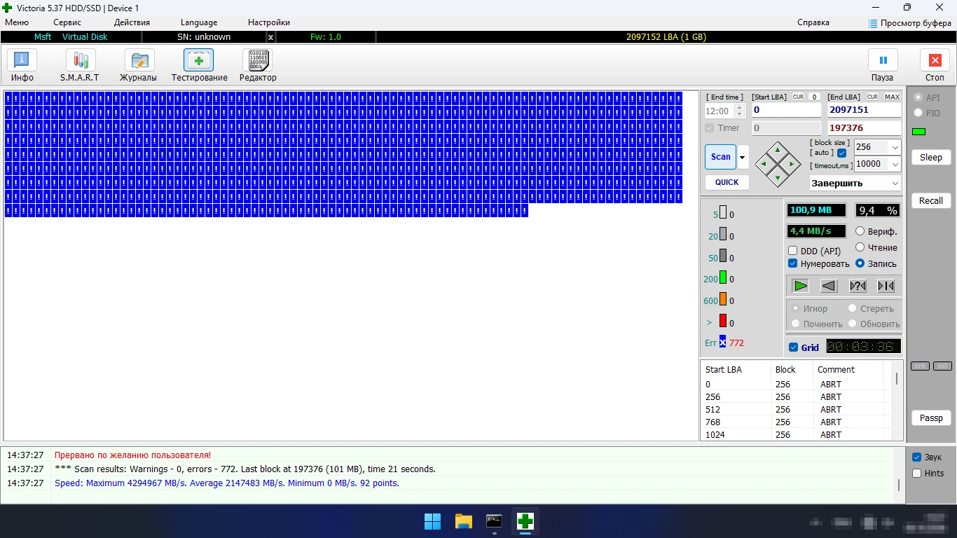
Task: Select the reverse scan direction arrow
Action: click(x=829, y=285)
